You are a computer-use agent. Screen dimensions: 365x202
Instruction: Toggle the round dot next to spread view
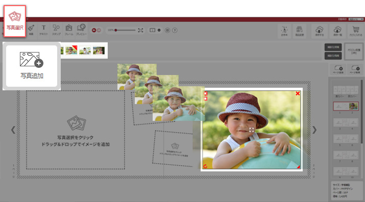(x=159, y=30)
